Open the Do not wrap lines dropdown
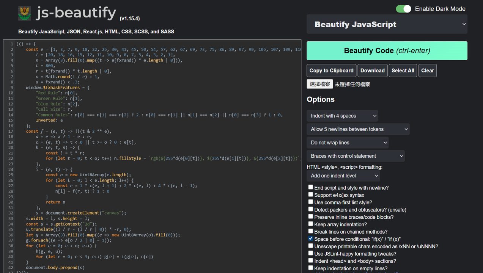483x273 pixels. point(348,143)
